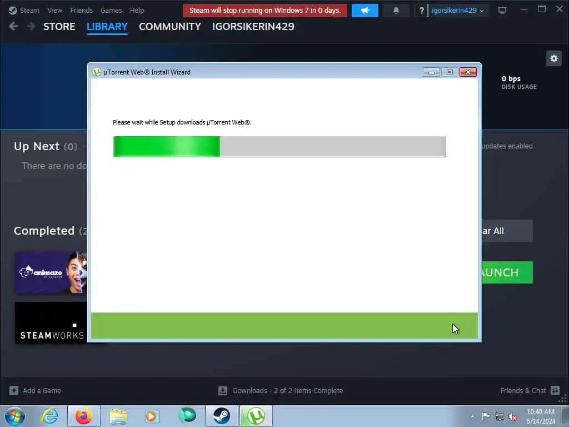Screen dimensions: 569x427
Task: Open Windows Media Player from taskbar
Action: coord(152,416)
